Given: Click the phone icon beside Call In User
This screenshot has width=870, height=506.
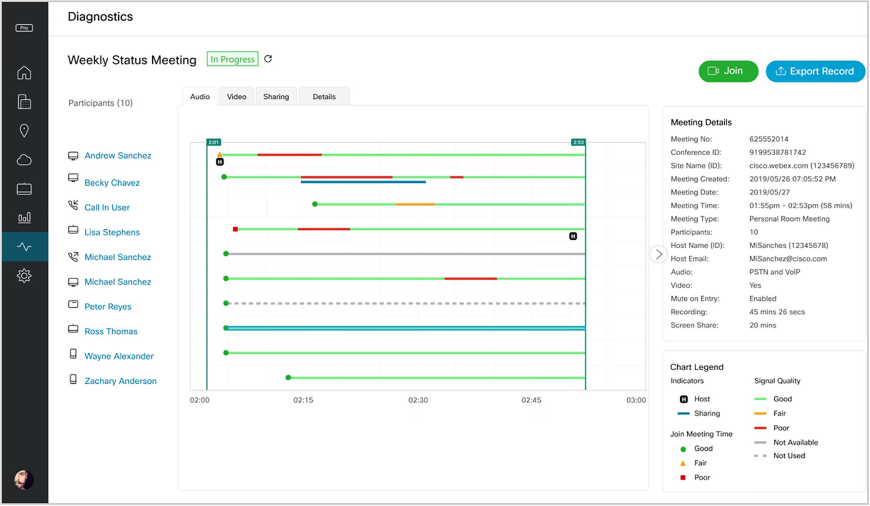Looking at the screenshot, I should coord(73,205).
